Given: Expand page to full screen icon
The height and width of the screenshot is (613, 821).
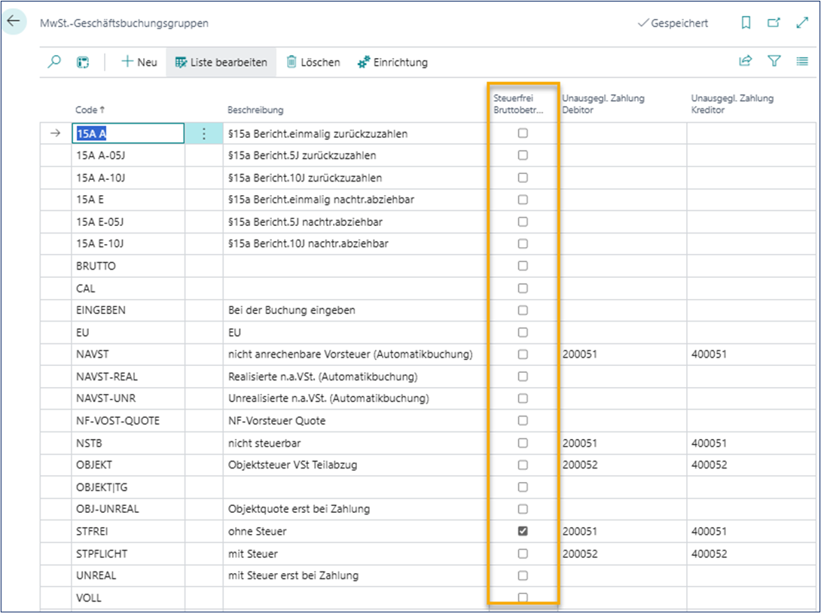Looking at the screenshot, I should (801, 23).
